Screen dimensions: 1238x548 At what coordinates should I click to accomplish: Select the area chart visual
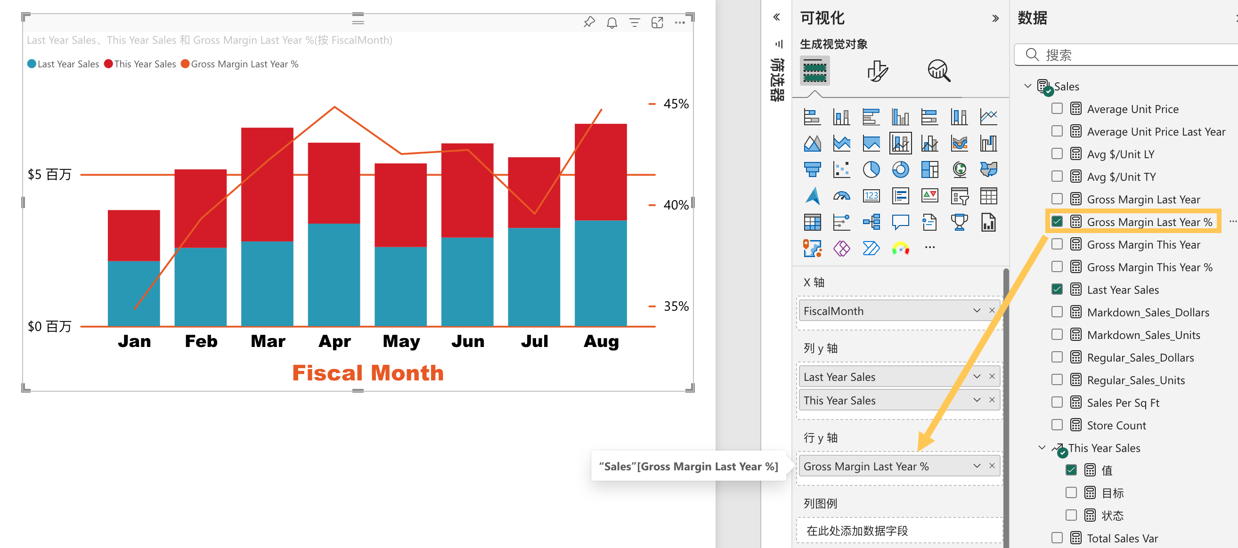(x=812, y=143)
